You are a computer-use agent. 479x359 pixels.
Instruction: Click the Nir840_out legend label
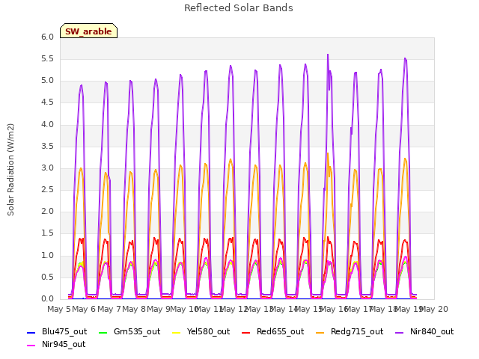pyautogui.click(x=432, y=331)
